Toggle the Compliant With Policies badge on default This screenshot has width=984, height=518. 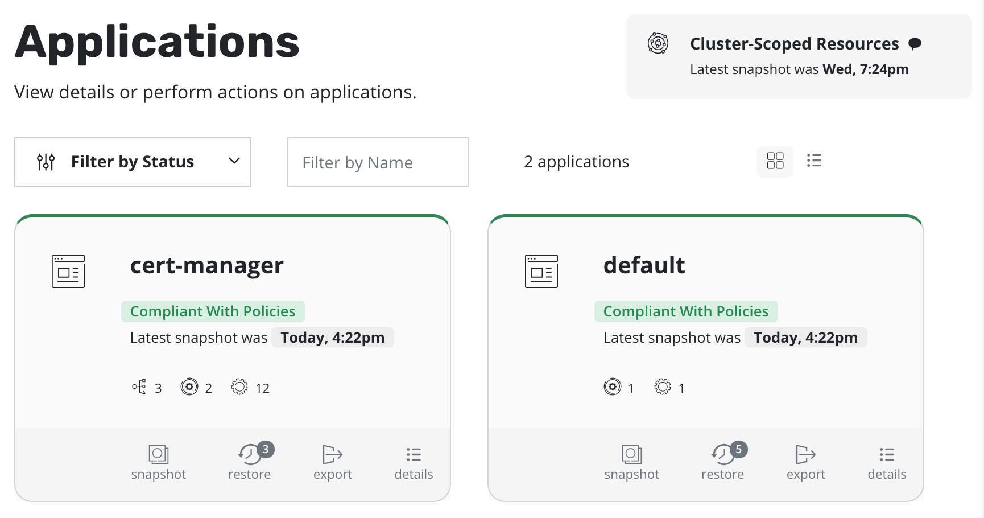(x=686, y=311)
